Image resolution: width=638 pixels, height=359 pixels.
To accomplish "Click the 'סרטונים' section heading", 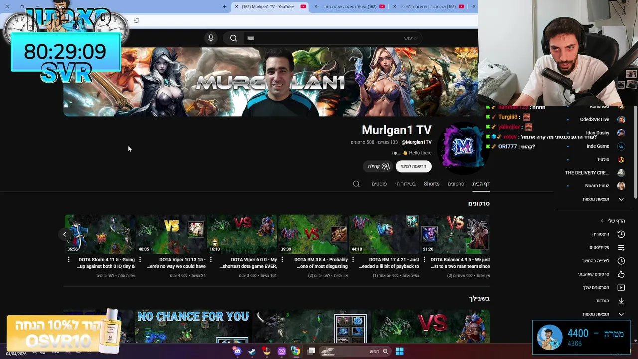I will coord(479,203).
